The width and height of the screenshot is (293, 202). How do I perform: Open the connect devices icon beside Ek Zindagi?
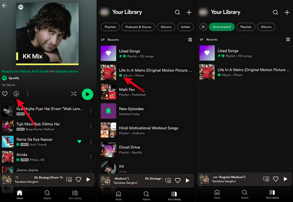(168, 180)
